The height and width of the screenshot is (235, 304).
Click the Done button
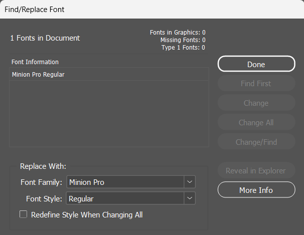coord(256,64)
